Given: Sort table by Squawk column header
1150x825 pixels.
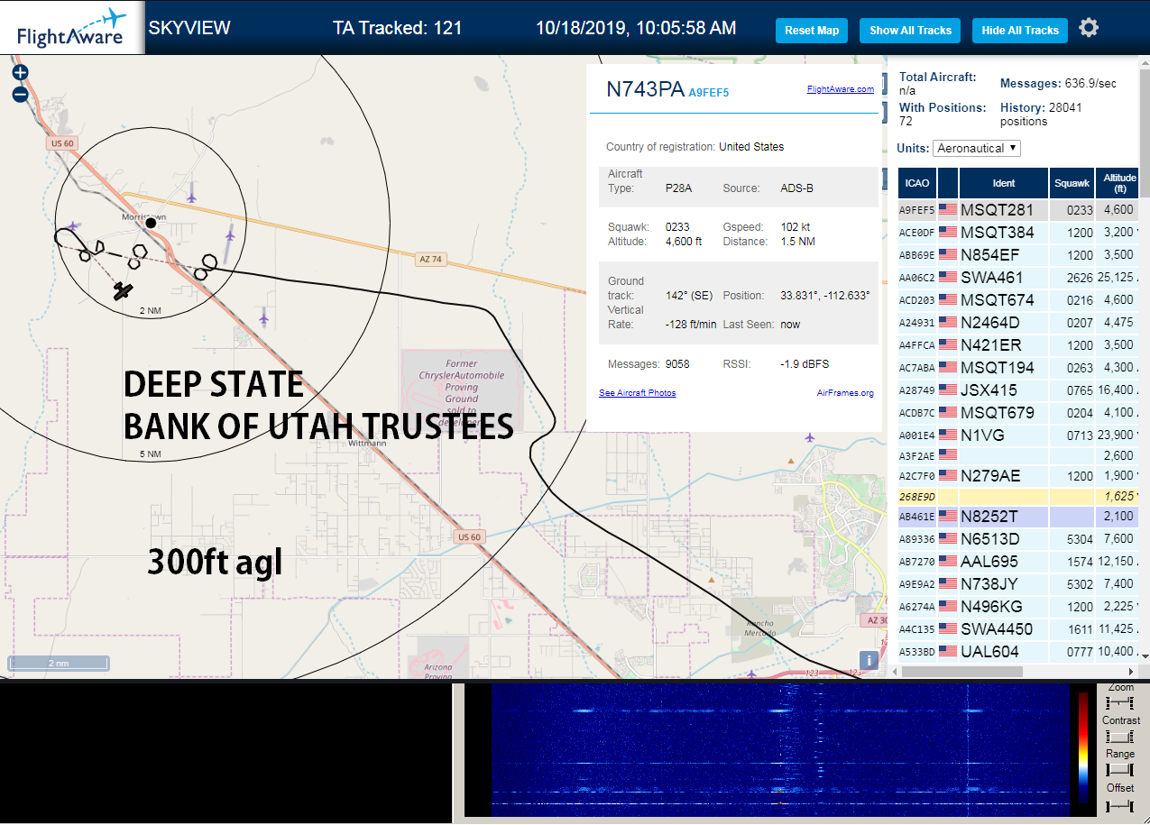Looking at the screenshot, I should coord(1072,182).
